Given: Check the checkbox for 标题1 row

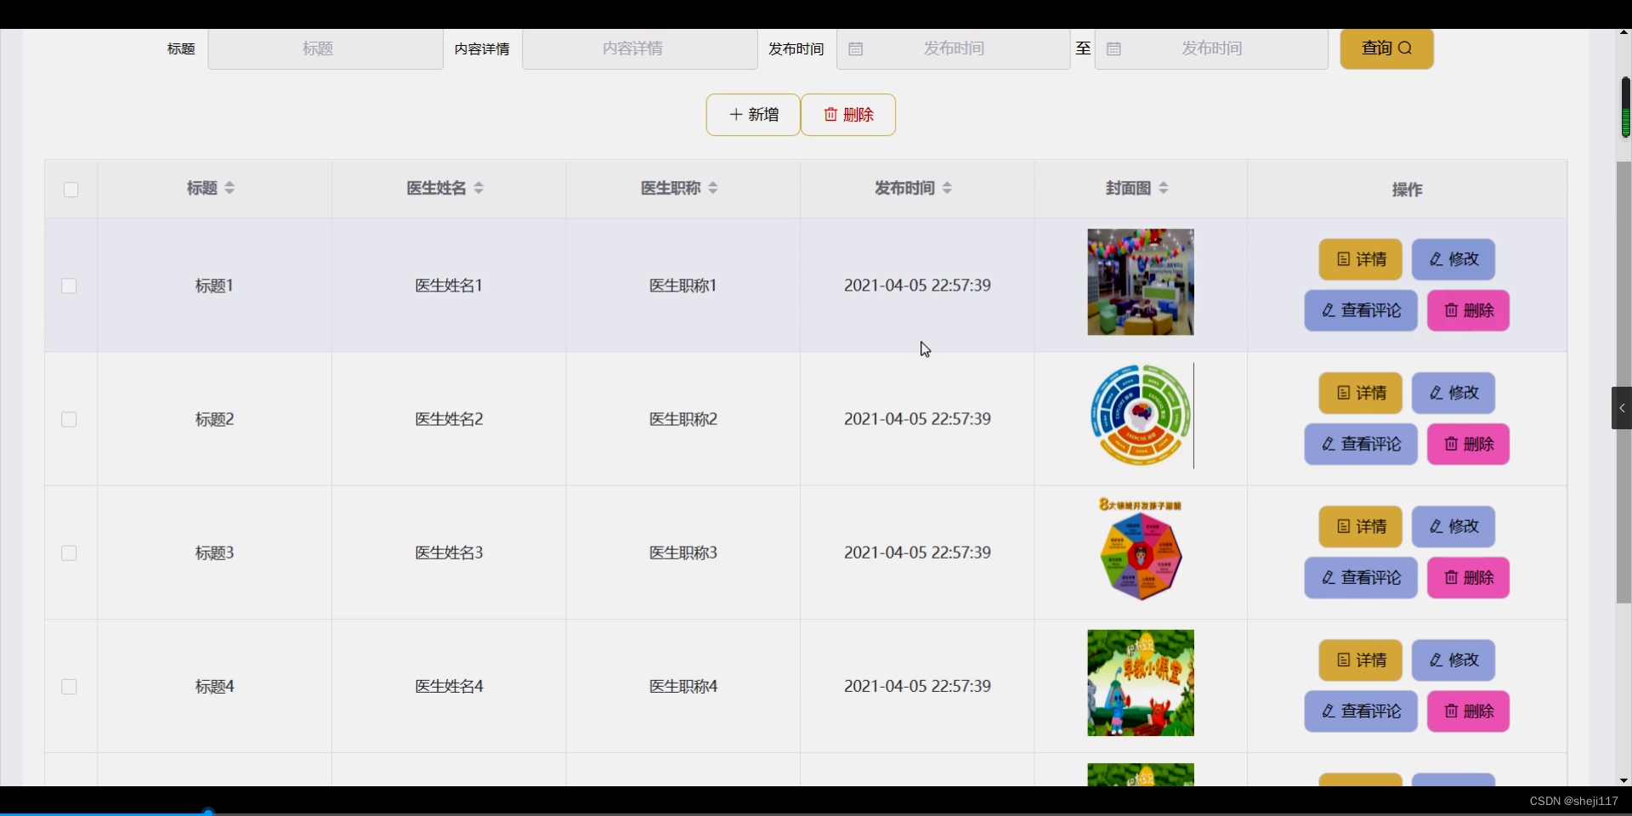Looking at the screenshot, I should pos(69,286).
